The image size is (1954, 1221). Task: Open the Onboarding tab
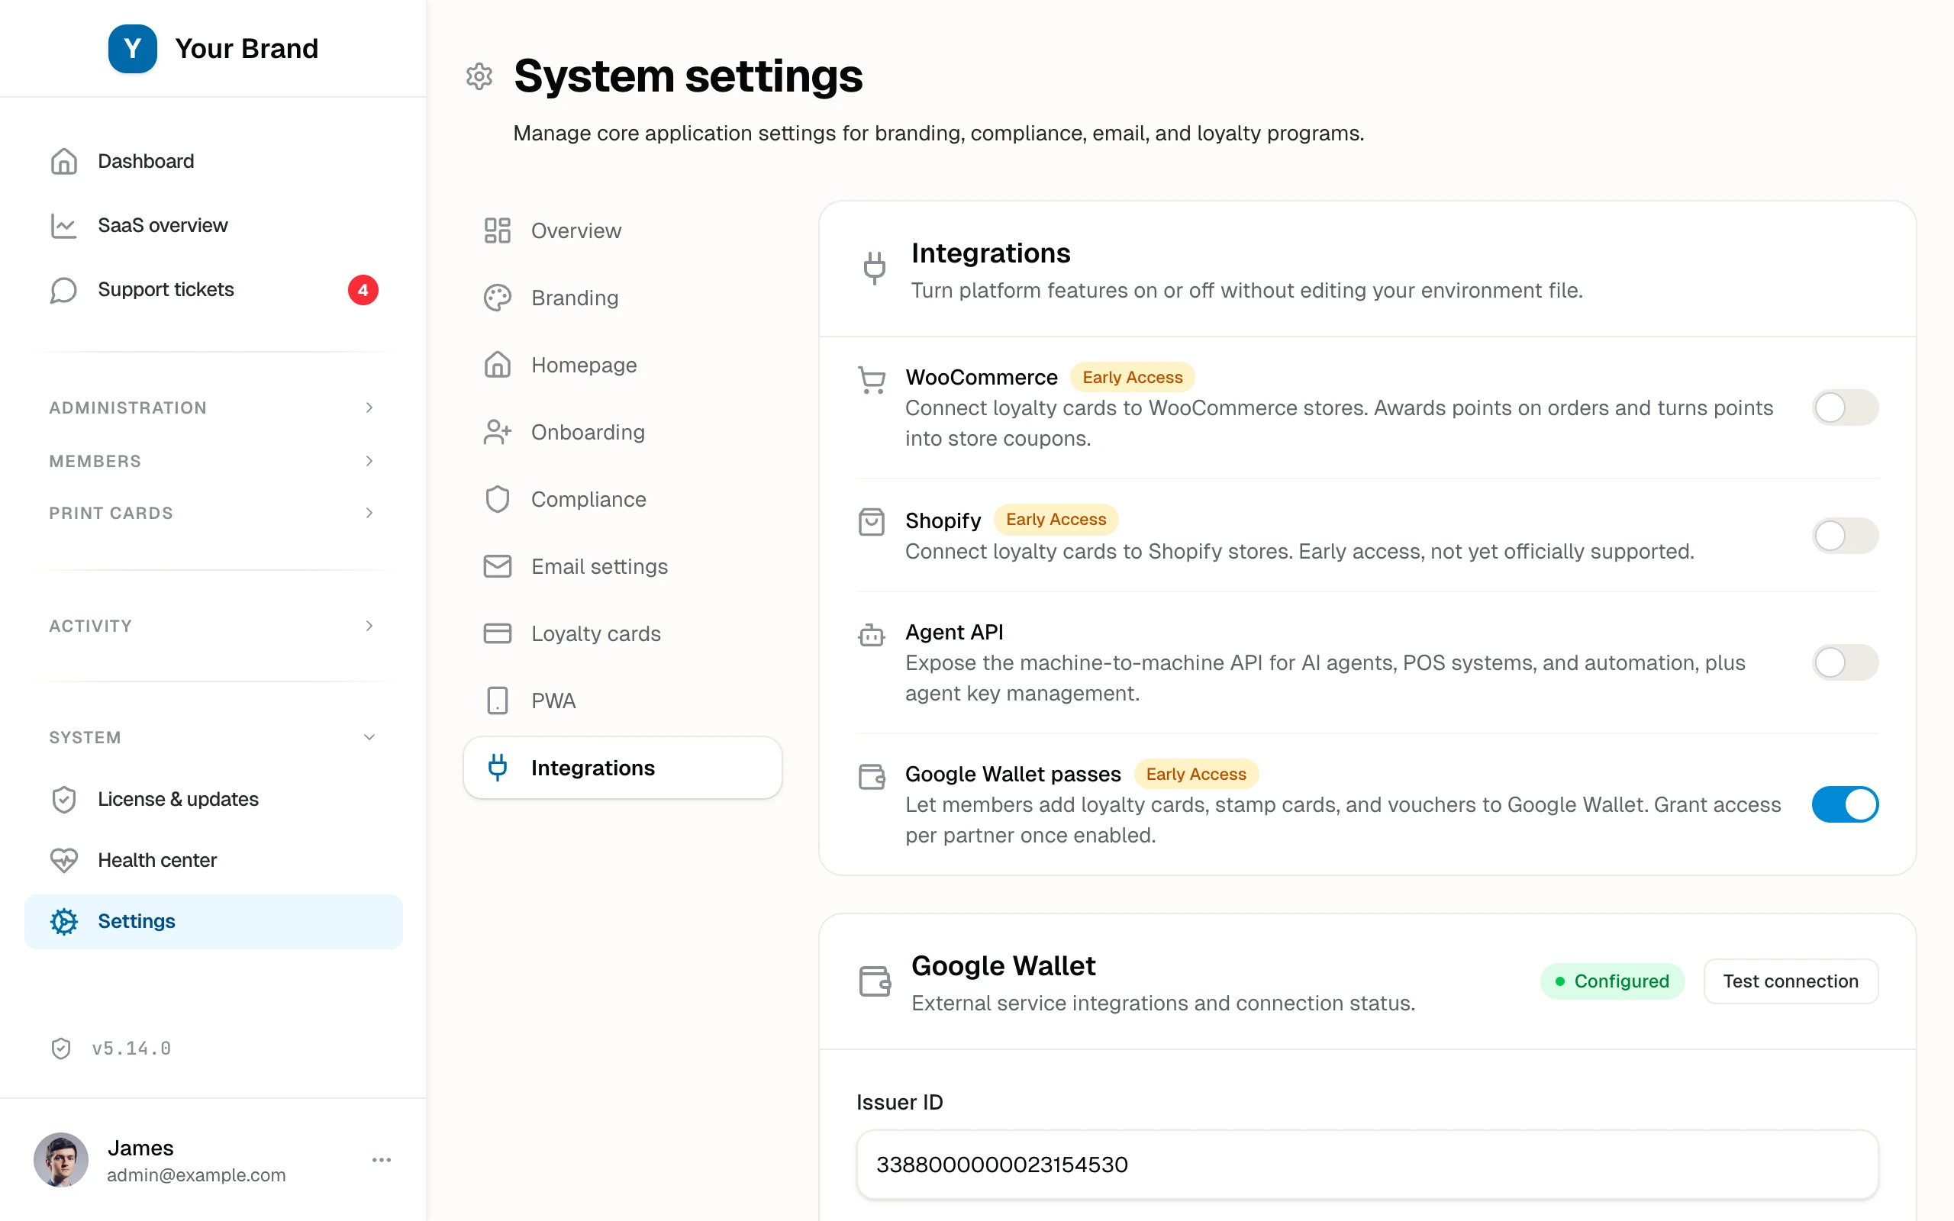[x=623, y=432]
